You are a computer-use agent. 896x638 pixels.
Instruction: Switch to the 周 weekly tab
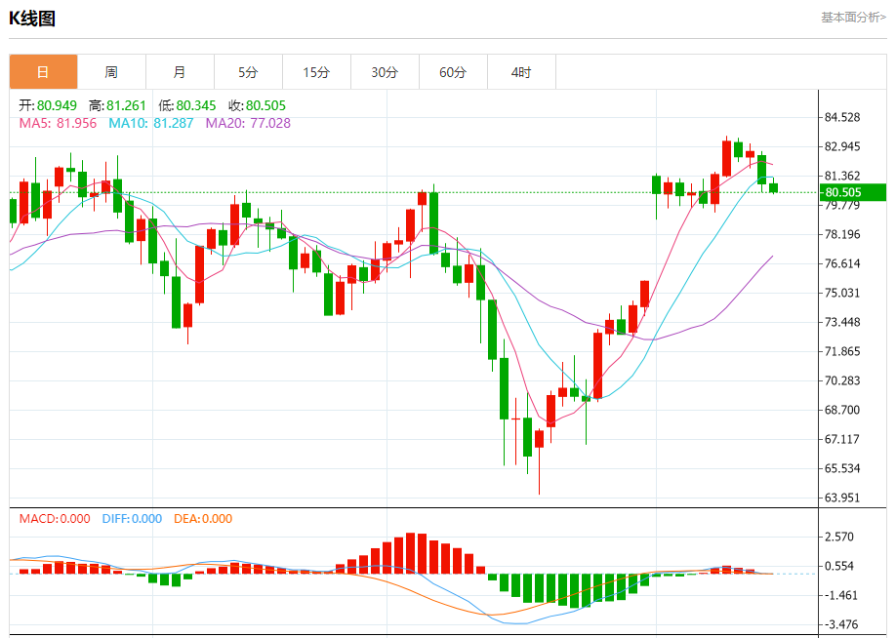tap(111, 72)
